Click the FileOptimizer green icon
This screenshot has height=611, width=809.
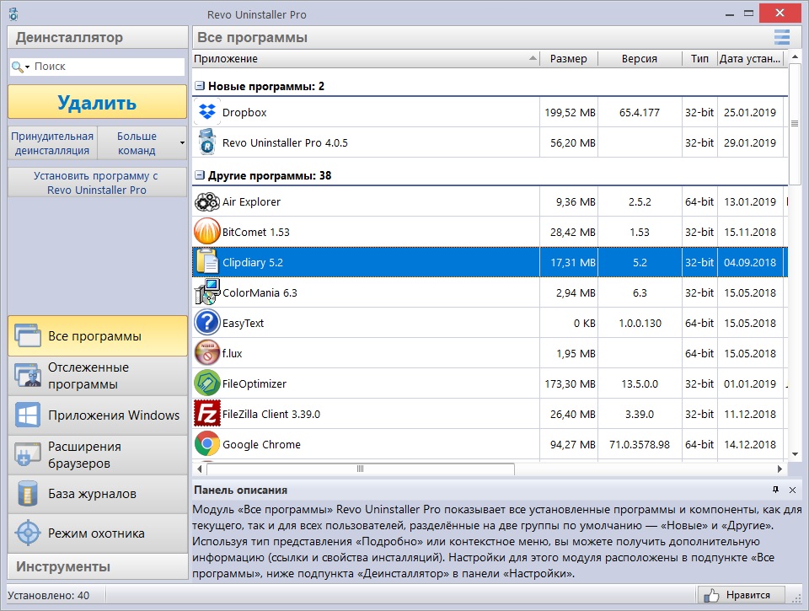[207, 383]
